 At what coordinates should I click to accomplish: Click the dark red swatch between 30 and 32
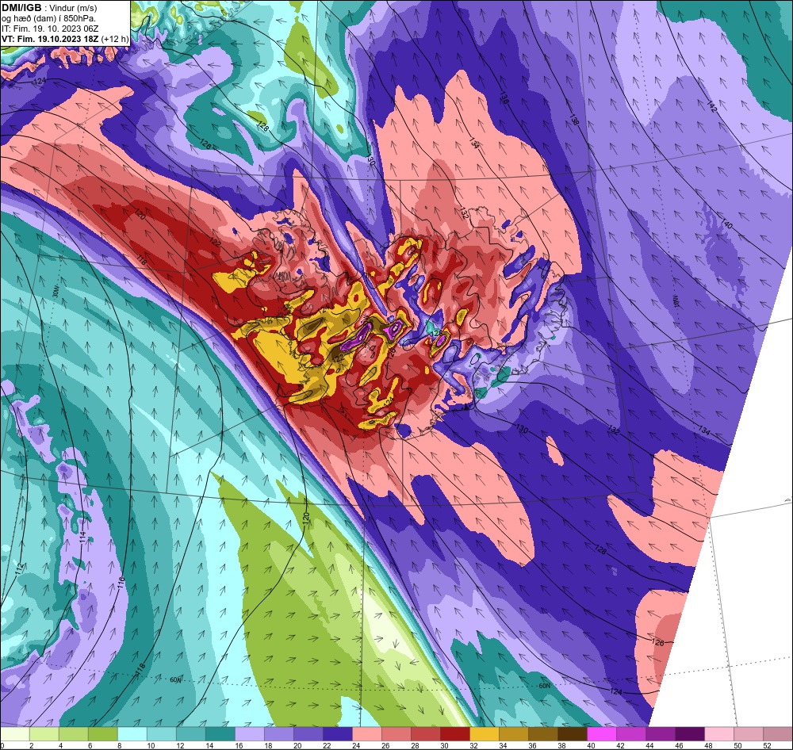point(455,734)
